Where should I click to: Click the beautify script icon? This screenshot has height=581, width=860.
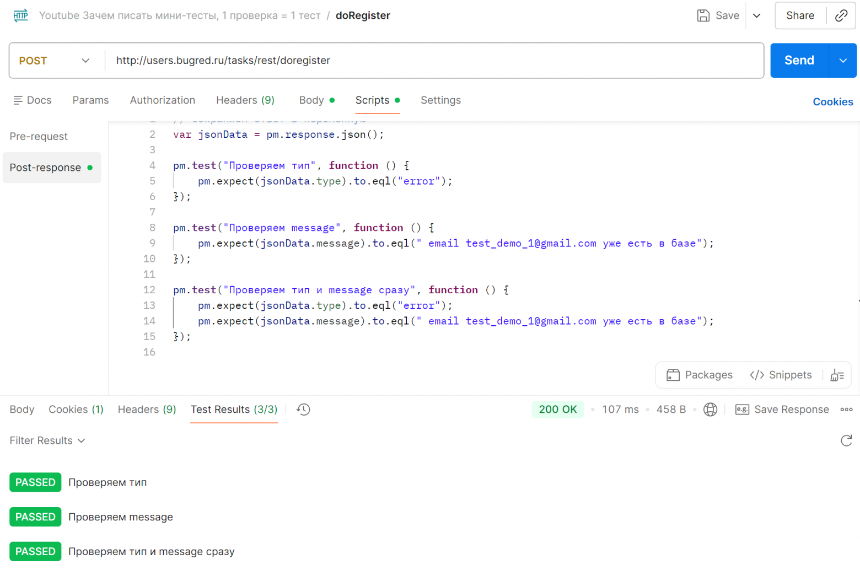837,375
